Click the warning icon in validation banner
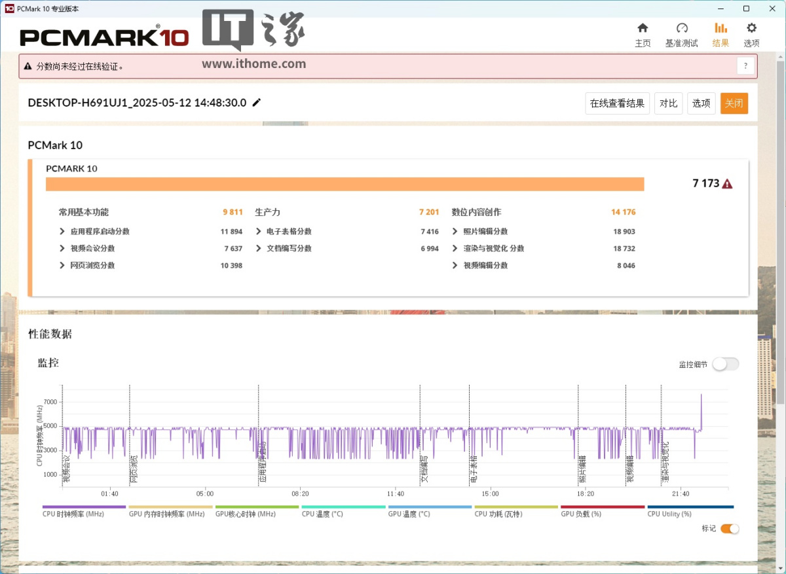The width and height of the screenshot is (786, 574). click(x=28, y=66)
